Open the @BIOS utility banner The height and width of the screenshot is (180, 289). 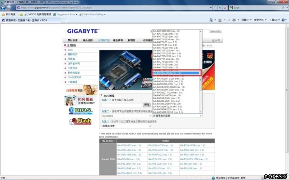81,111
